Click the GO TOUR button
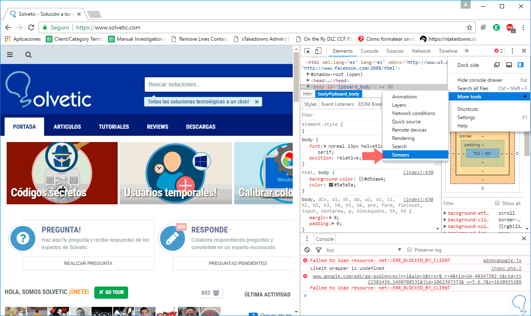Image resolution: width=531 pixels, height=316 pixels. click(111, 292)
